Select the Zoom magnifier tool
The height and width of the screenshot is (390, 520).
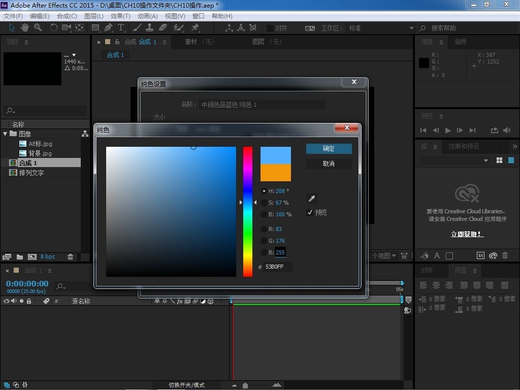point(38,27)
